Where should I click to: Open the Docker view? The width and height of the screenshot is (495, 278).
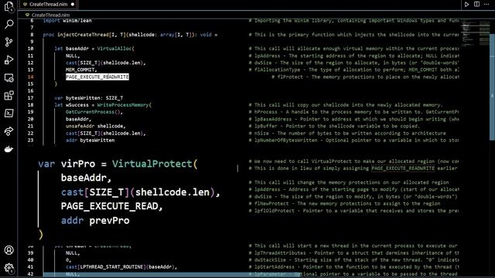(9, 149)
